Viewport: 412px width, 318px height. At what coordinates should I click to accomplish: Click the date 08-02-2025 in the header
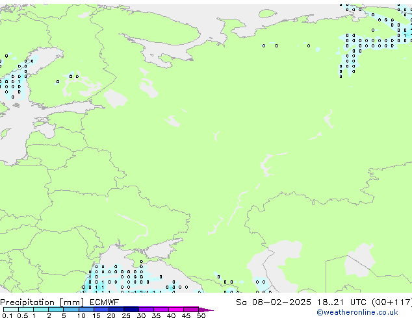point(281,302)
